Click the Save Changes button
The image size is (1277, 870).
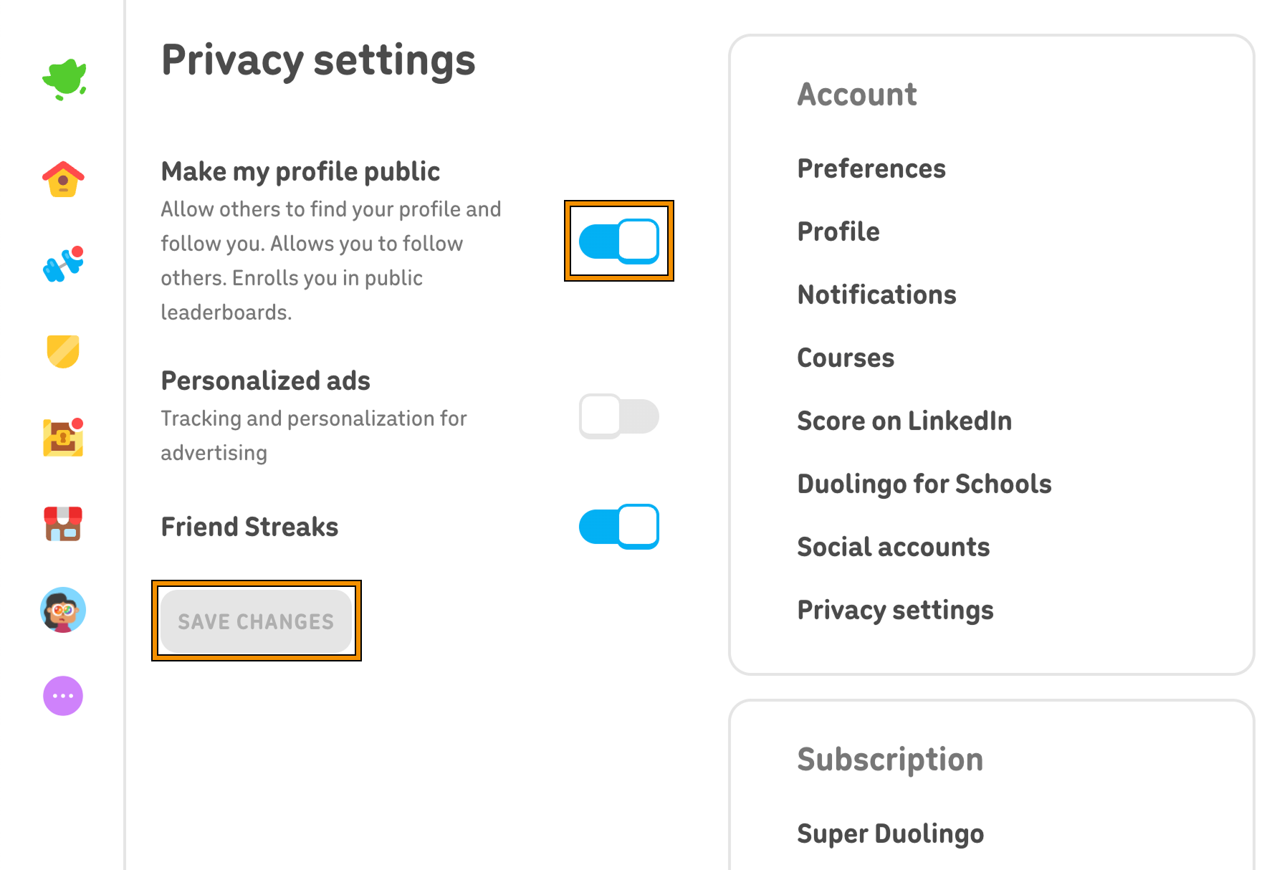(x=257, y=621)
